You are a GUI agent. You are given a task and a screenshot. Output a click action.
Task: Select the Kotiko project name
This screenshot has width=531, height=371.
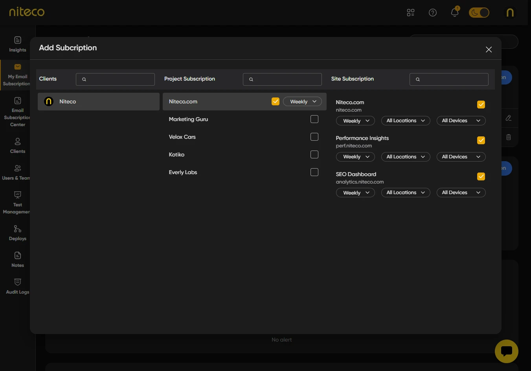coord(176,154)
